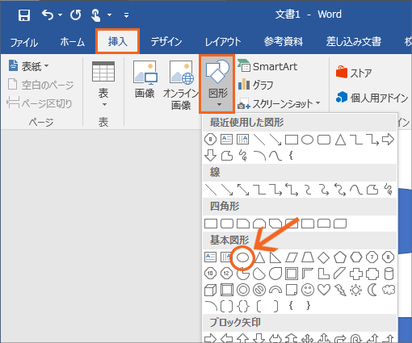This screenshot has width=412, height=343.
Task: Click the 画像 picture button
Action: click(145, 80)
